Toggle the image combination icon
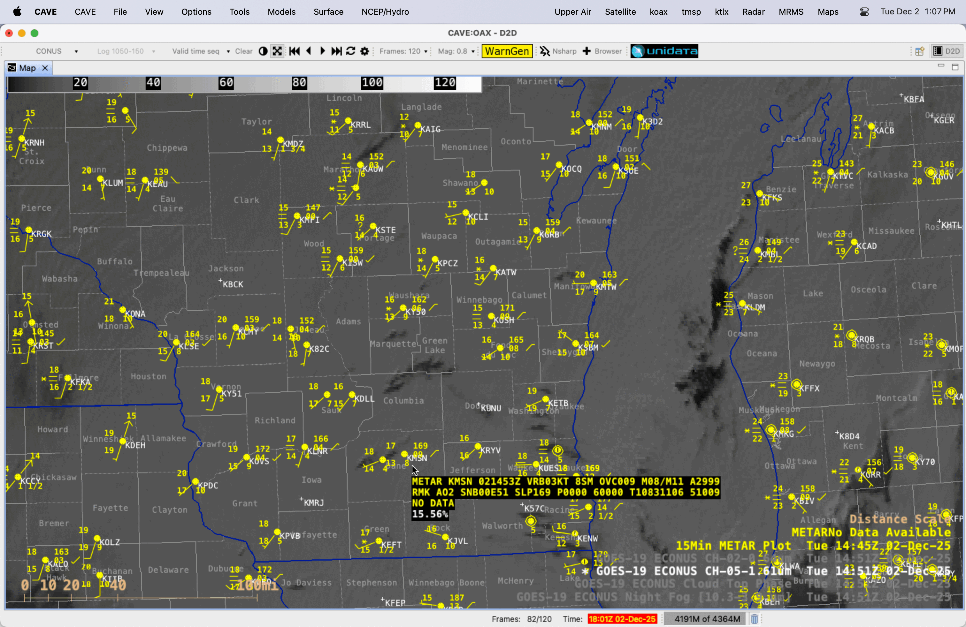The image size is (966, 627). click(x=263, y=51)
